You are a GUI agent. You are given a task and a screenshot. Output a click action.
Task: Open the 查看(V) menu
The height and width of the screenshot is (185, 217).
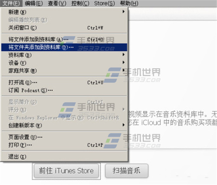tap(57, 3)
